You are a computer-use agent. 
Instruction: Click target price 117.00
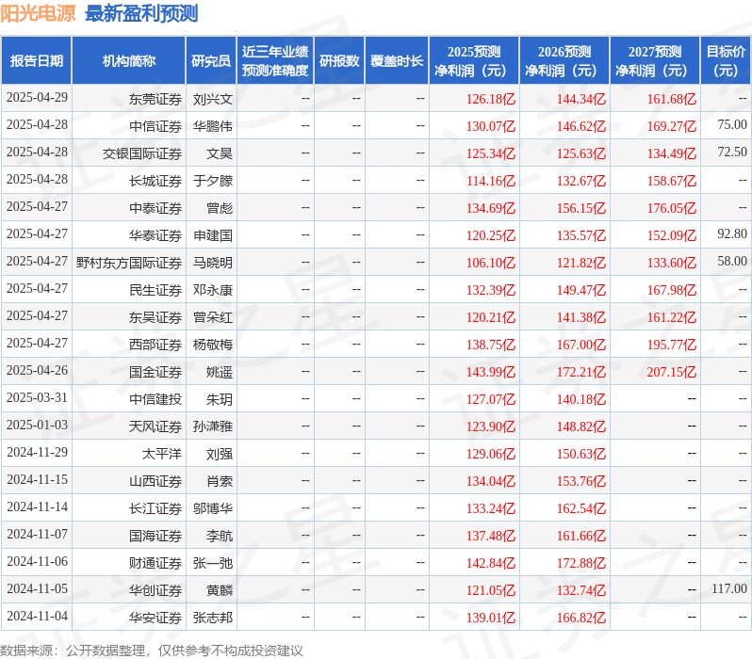point(729,589)
